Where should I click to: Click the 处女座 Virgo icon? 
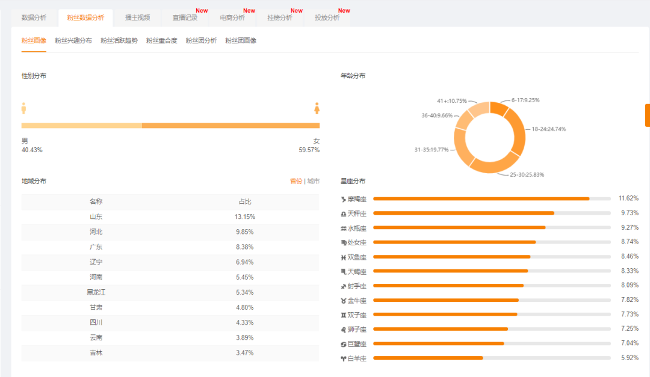click(343, 243)
